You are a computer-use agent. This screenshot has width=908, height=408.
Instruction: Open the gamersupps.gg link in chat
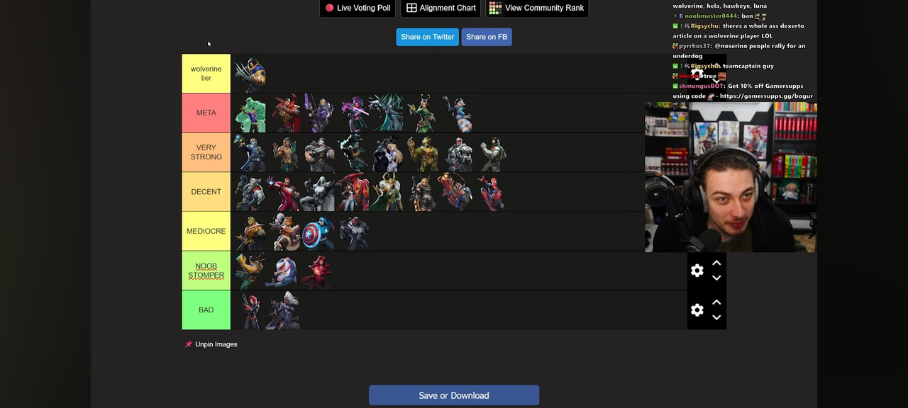pos(766,96)
